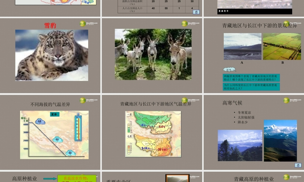Click the 高寒气候 heading
The width and height of the screenshot is (304, 182).
pos(232,103)
